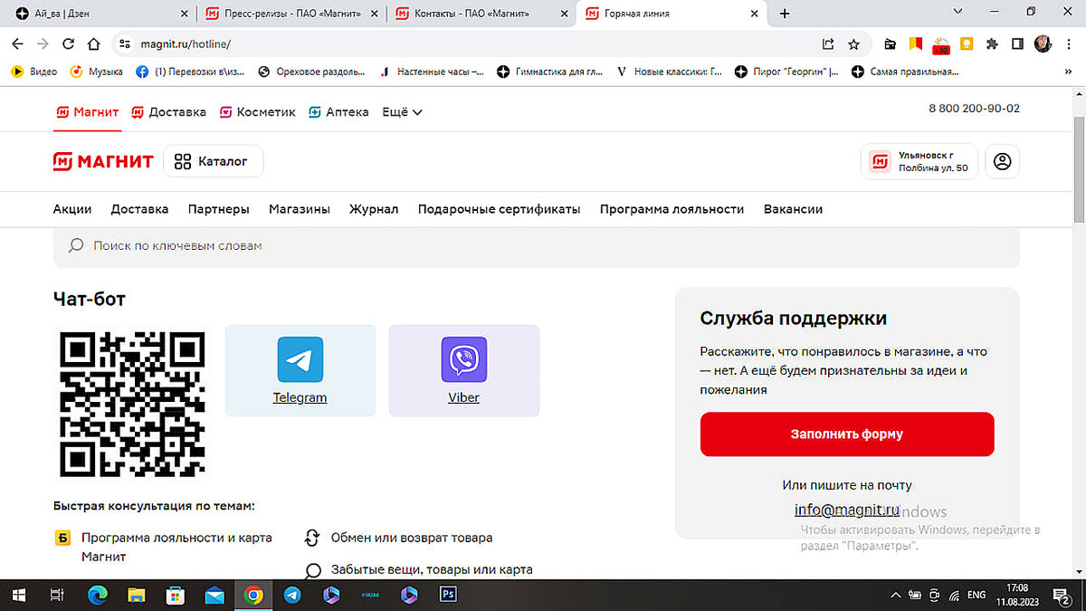This screenshot has width=1086, height=611.
Task: Expand the Ещё dropdown menu
Action: pos(403,112)
